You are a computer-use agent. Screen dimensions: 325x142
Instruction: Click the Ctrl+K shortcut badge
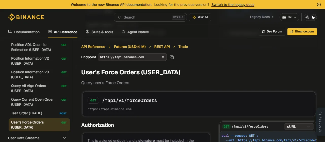(x=178, y=17)
